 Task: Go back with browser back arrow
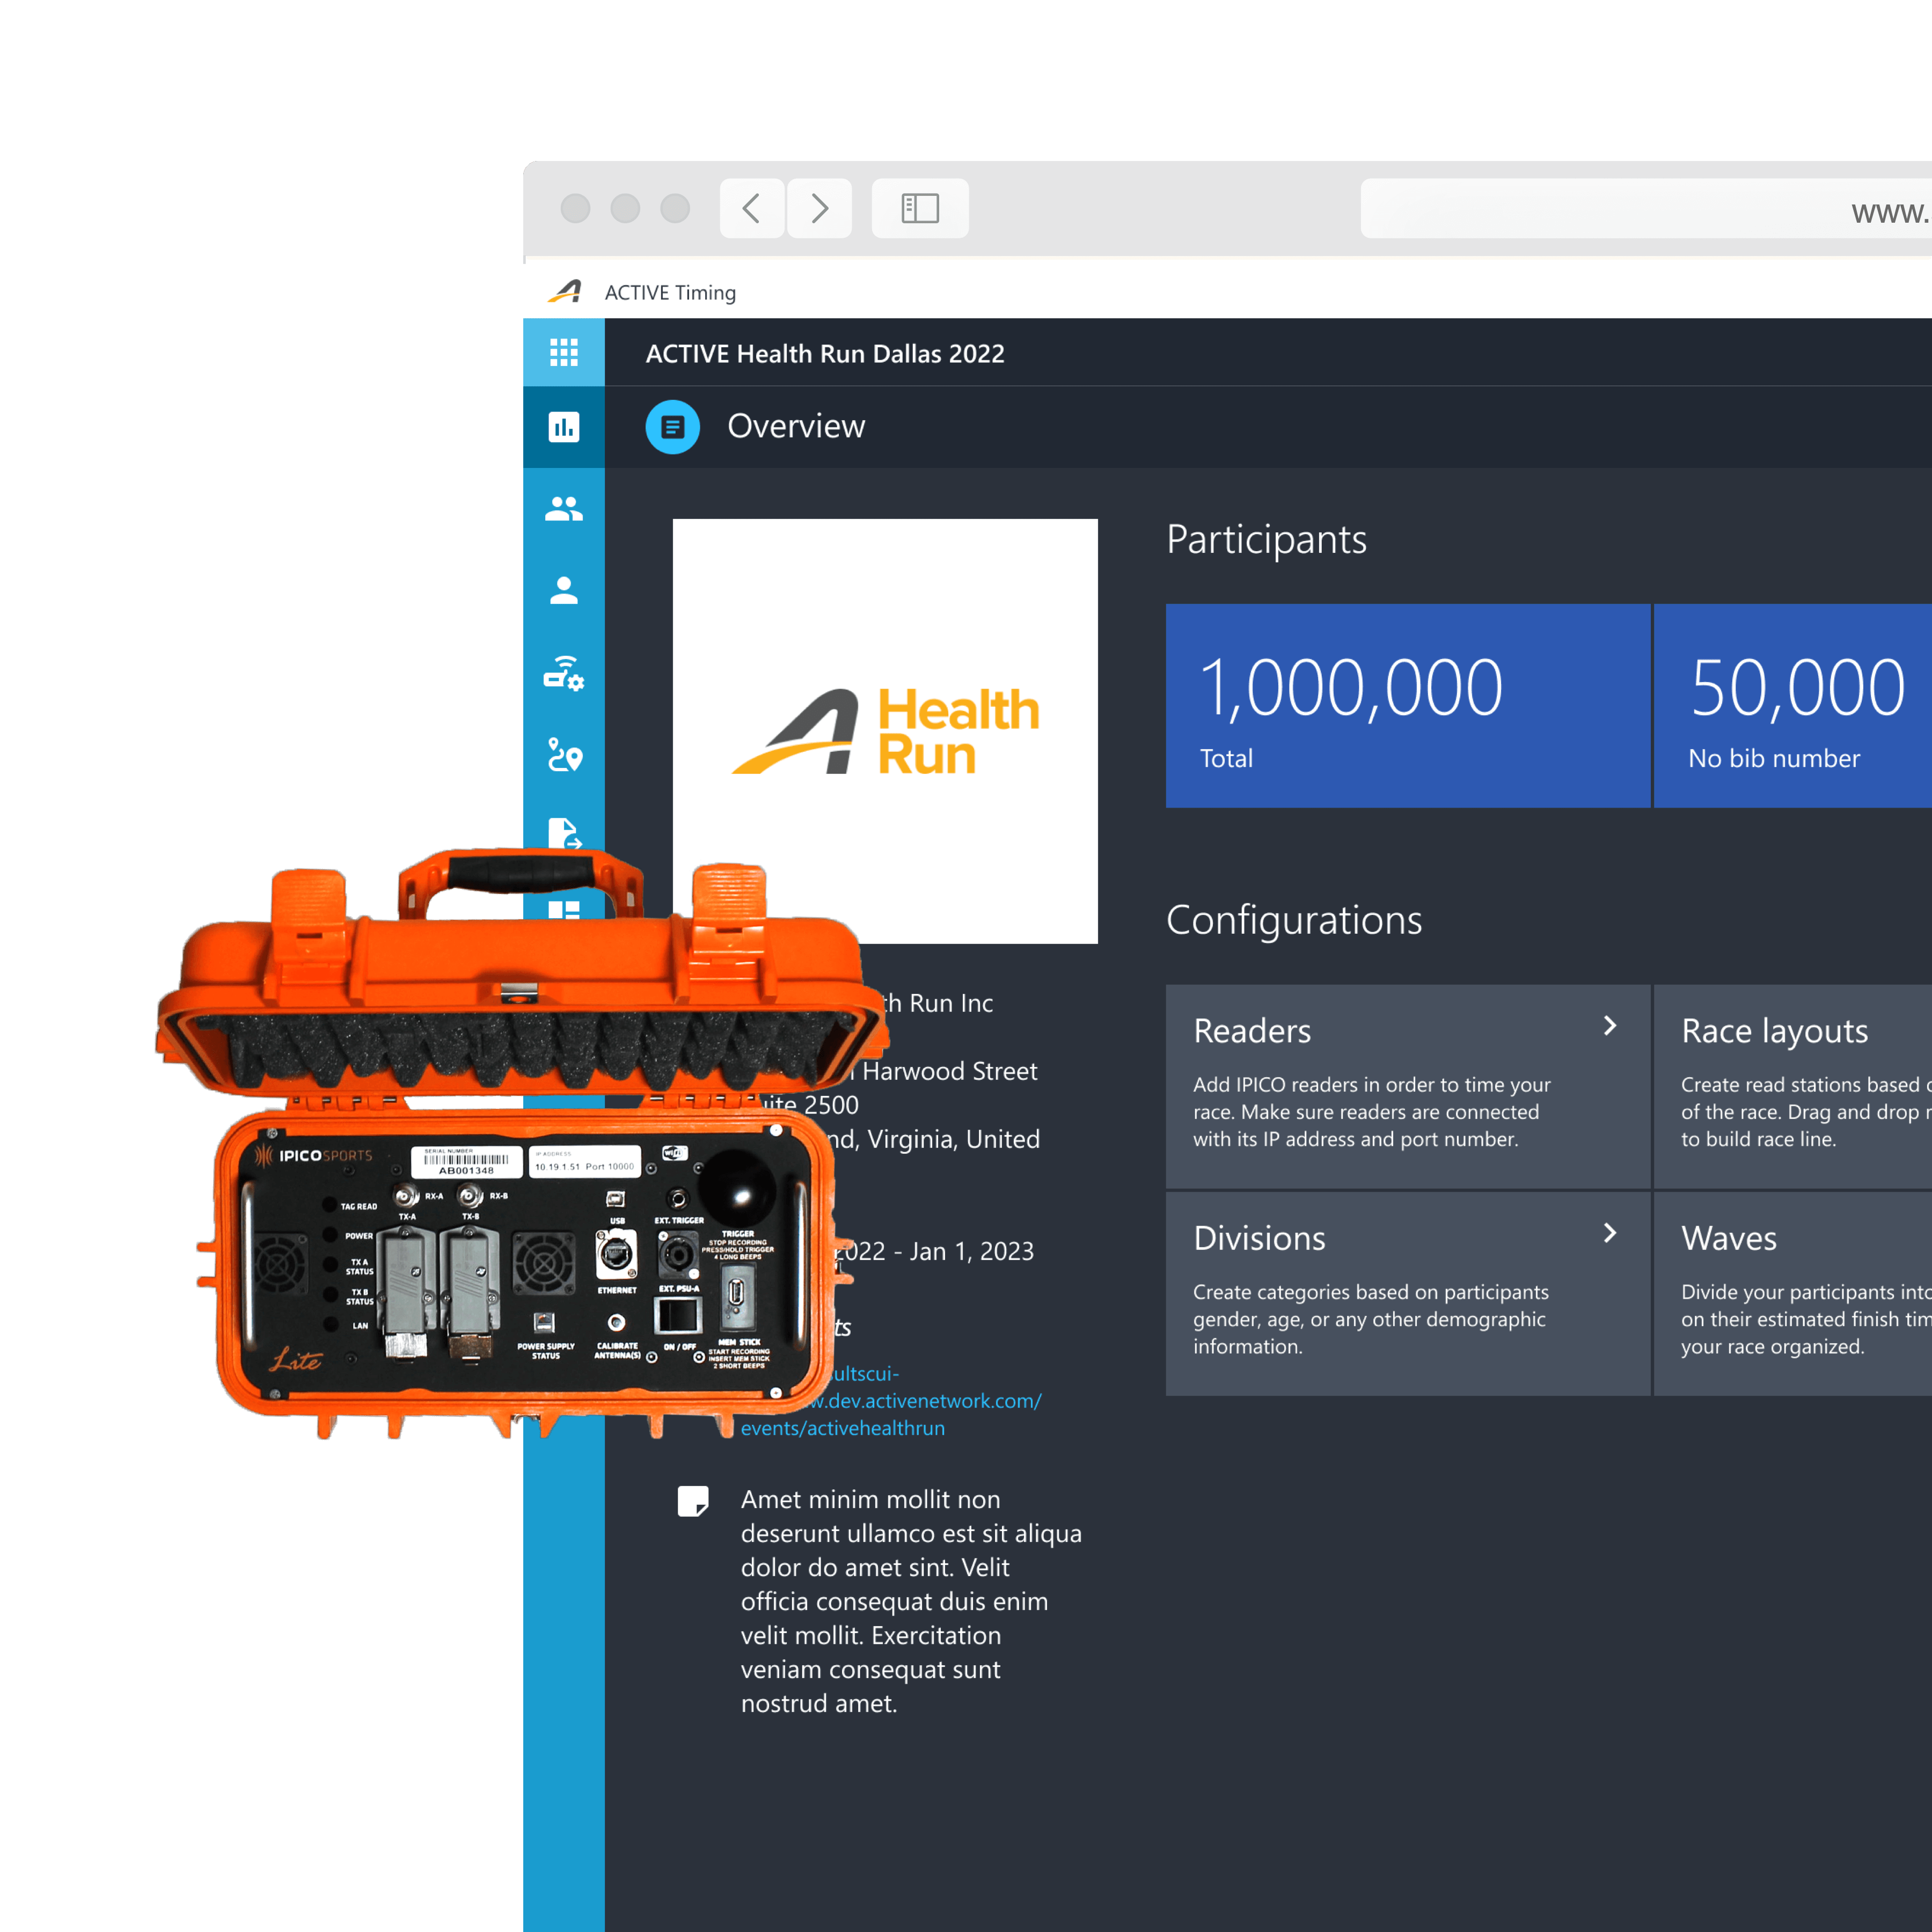(751, 208)
